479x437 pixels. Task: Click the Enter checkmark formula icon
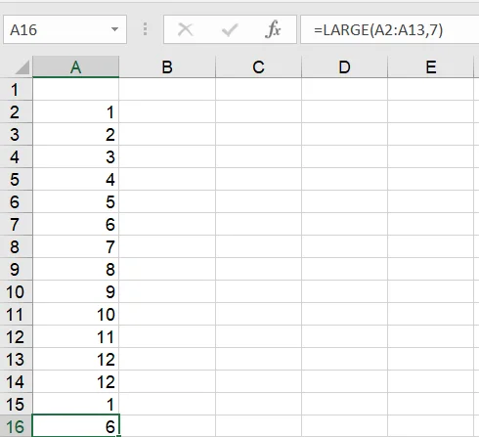coord(230,29)
